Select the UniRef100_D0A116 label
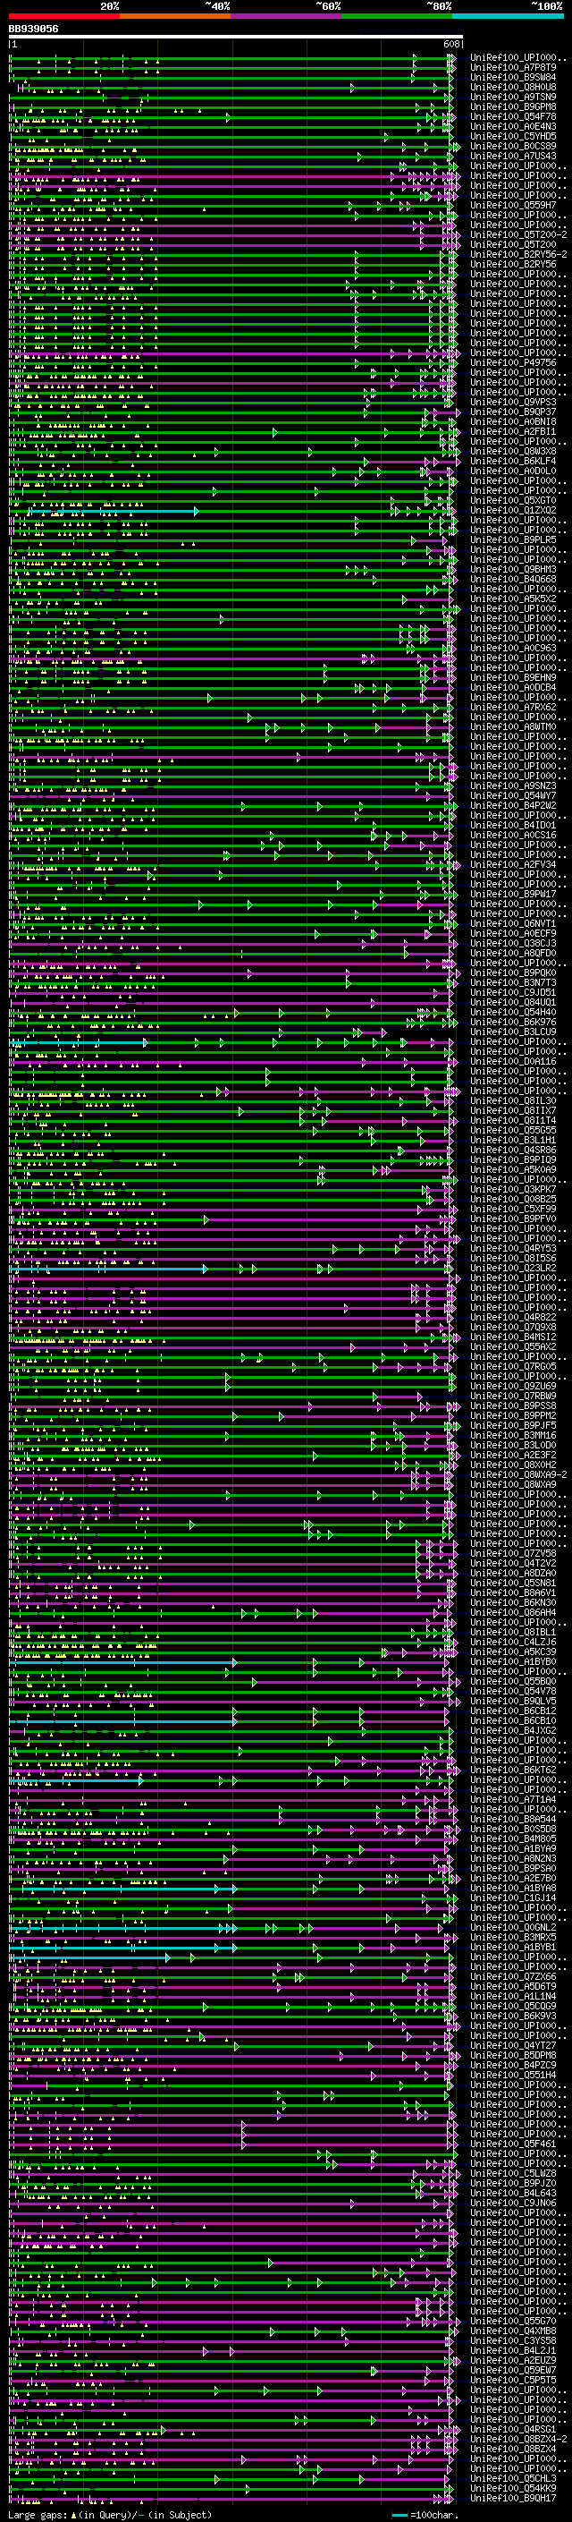 coord(513,1061)
